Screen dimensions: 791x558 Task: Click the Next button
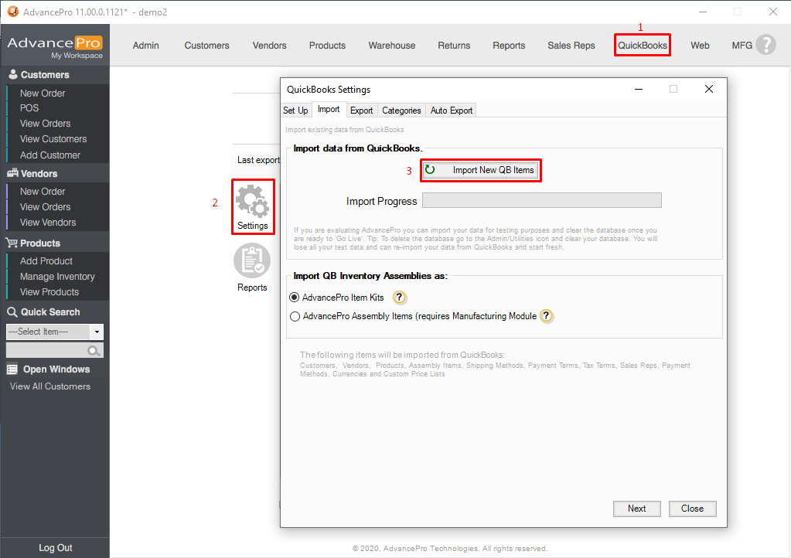coord(636,509)
